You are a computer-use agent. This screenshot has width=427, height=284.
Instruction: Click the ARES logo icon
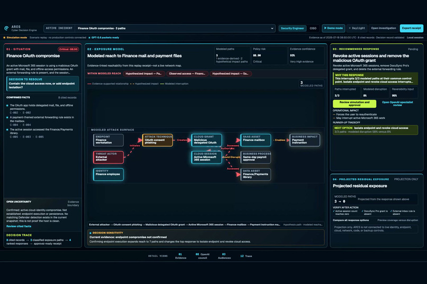(x=6, y=28)
